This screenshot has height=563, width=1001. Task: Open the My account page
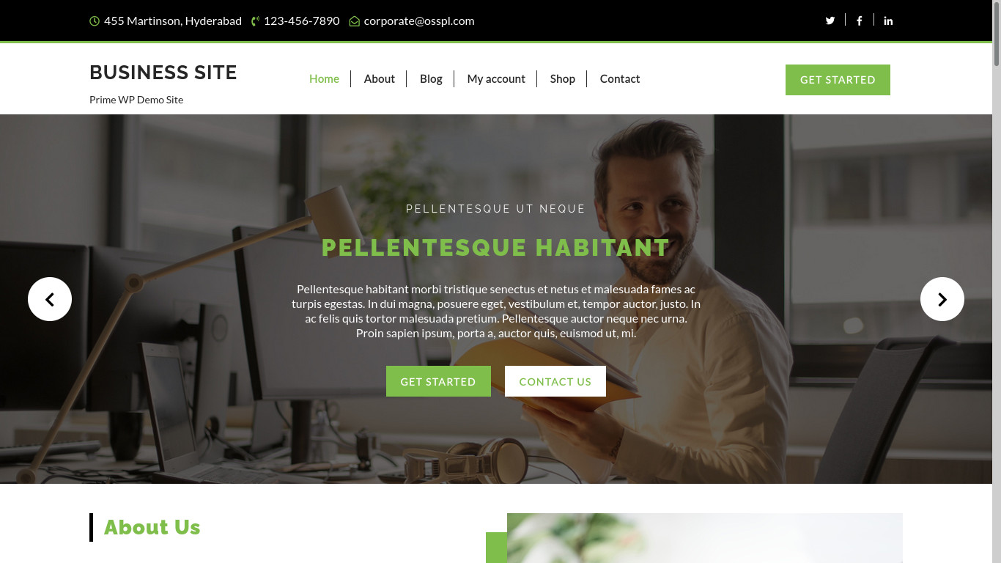496,78
